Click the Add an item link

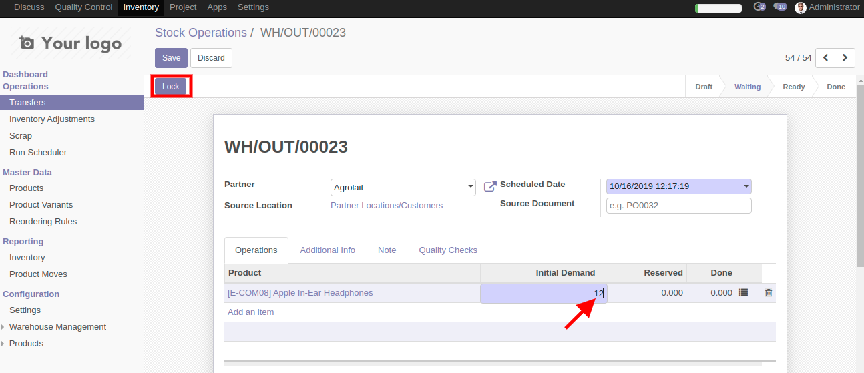tap(250, 312)
